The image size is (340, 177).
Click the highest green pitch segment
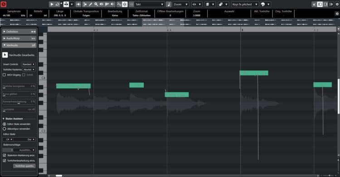point(254,73)
